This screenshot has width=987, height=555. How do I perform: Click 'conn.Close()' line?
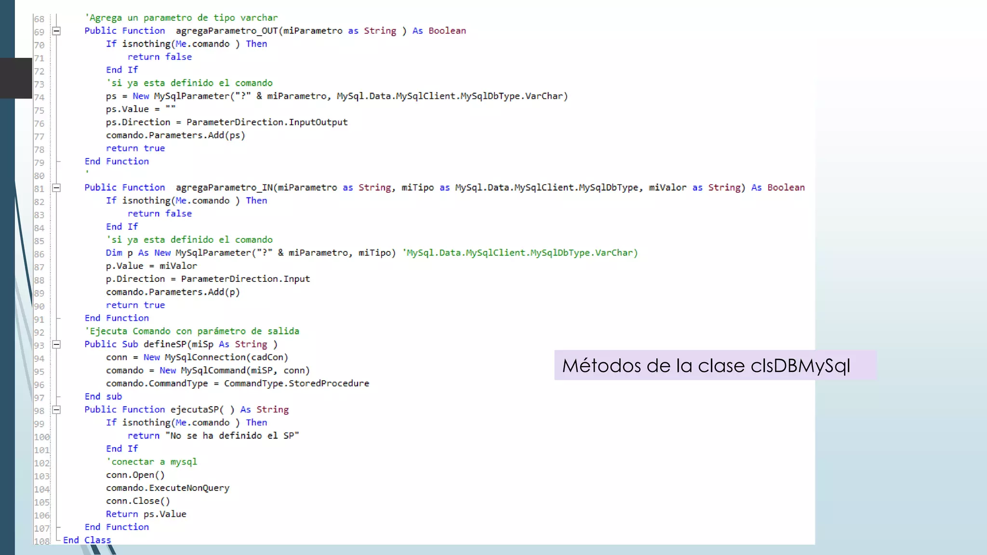[x=138, y=501]
